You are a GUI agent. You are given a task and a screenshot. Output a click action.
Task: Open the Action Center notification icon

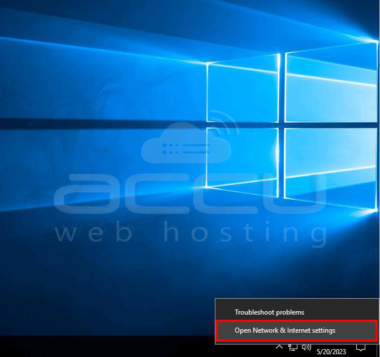coord(361,348)
